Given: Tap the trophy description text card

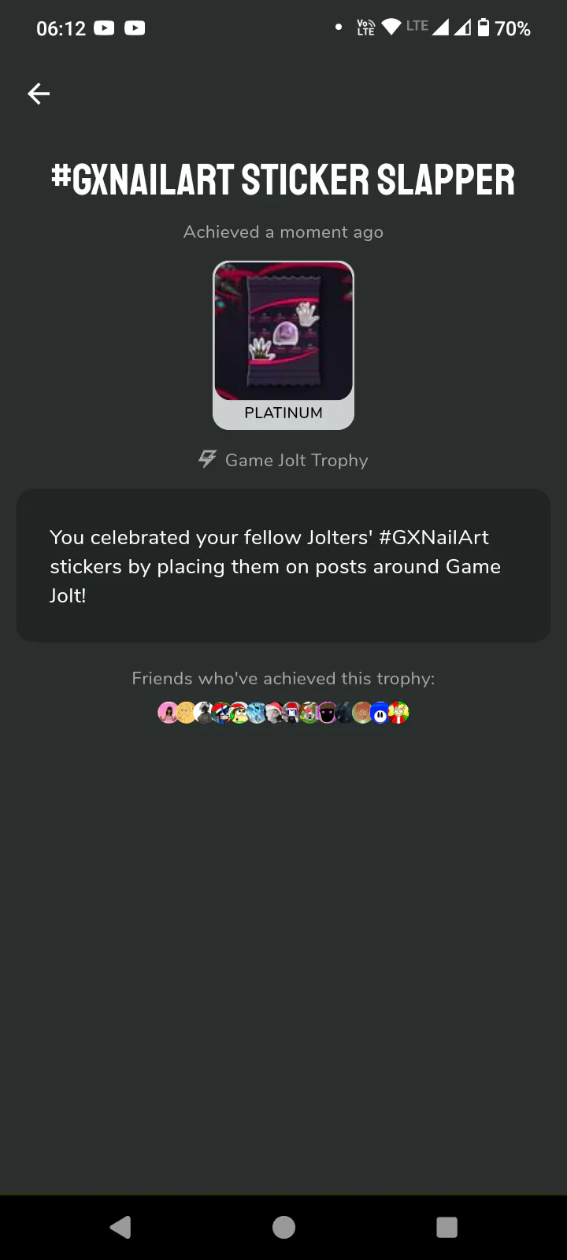Looking at the screenshot, I should [283, 565].
